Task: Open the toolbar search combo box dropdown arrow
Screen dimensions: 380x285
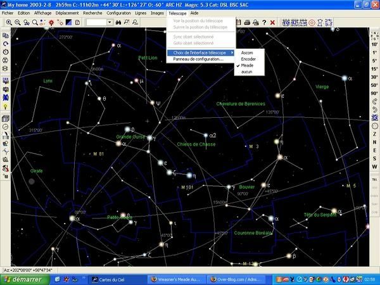Action: click(110, 23)
